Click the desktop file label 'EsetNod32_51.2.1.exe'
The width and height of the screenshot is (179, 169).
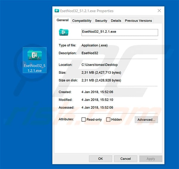pyautogui.click(x=35, y=68)
